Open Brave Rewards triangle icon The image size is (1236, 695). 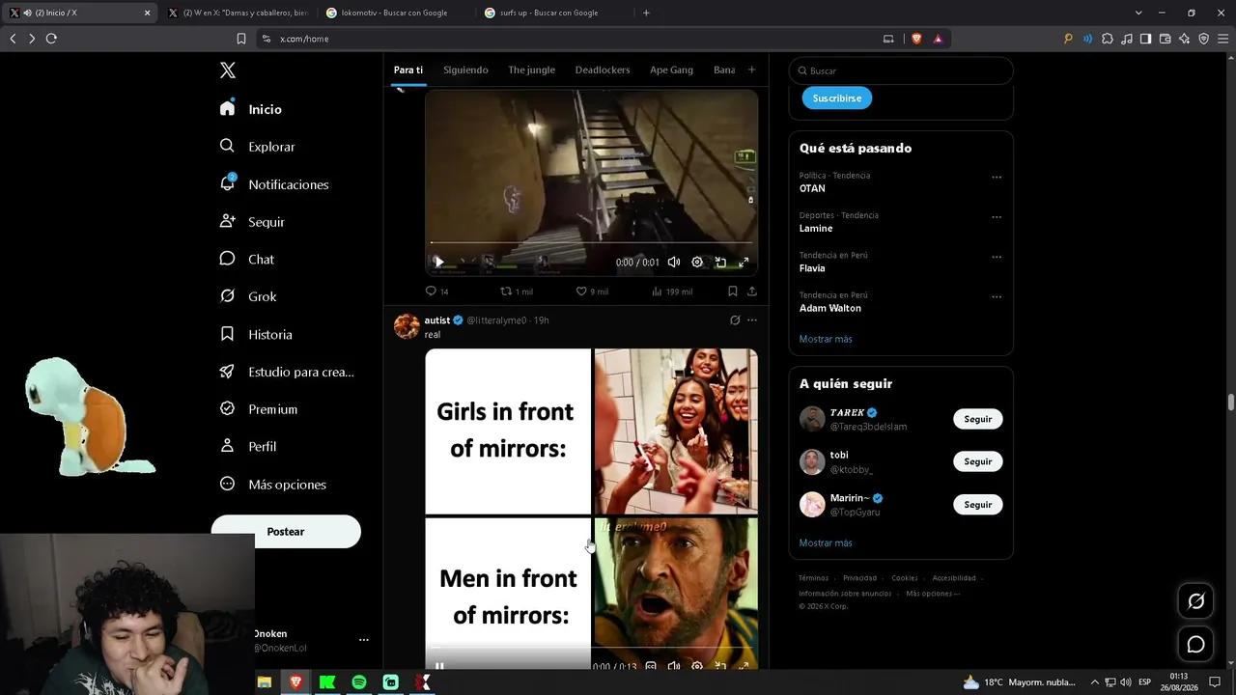click(937, 39)
